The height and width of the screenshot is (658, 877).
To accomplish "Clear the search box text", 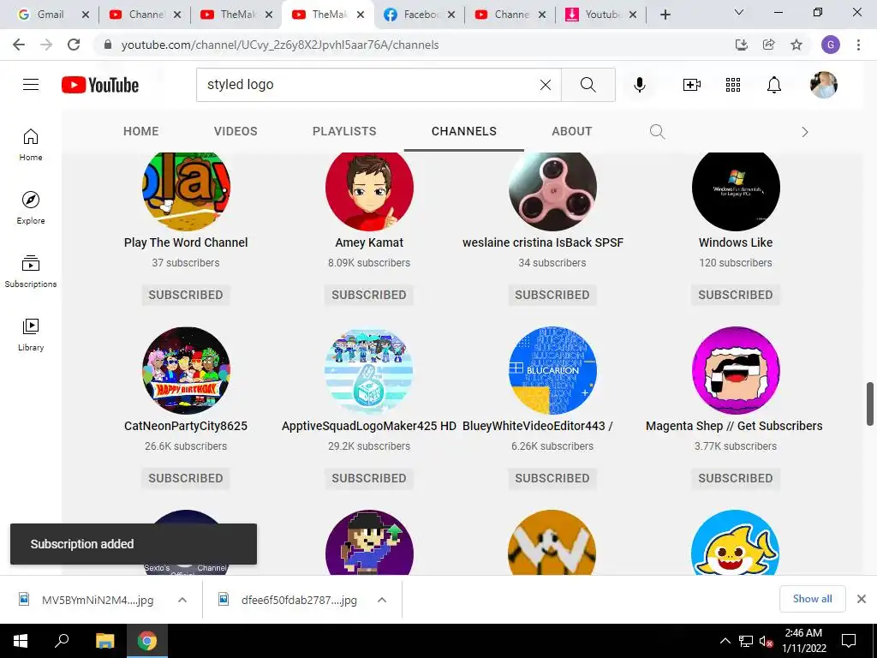I will click(x=546, y=85).
